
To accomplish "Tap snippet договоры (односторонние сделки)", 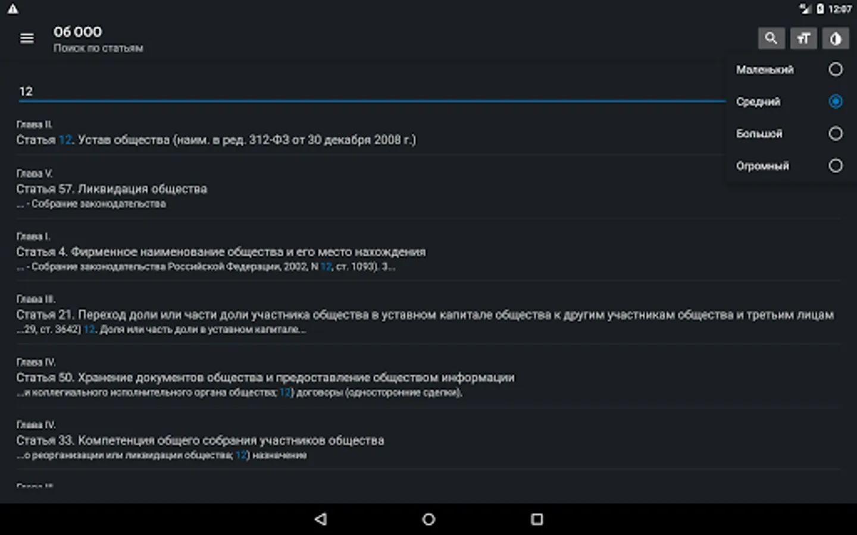I will tap(239, 392).
